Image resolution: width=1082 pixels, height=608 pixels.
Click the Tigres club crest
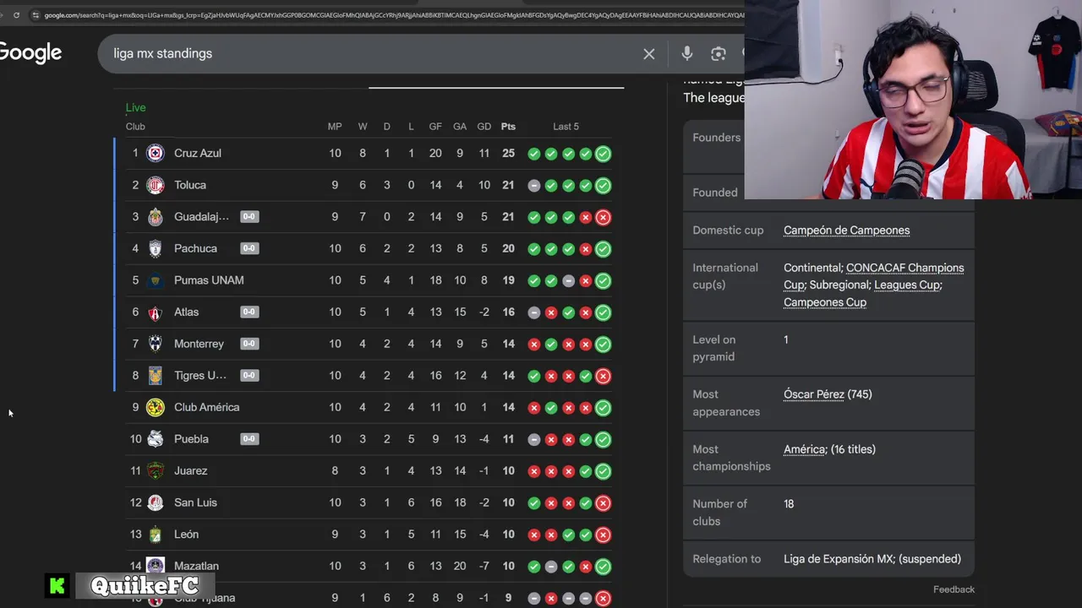pyautogui.click(x=155, y=376)
